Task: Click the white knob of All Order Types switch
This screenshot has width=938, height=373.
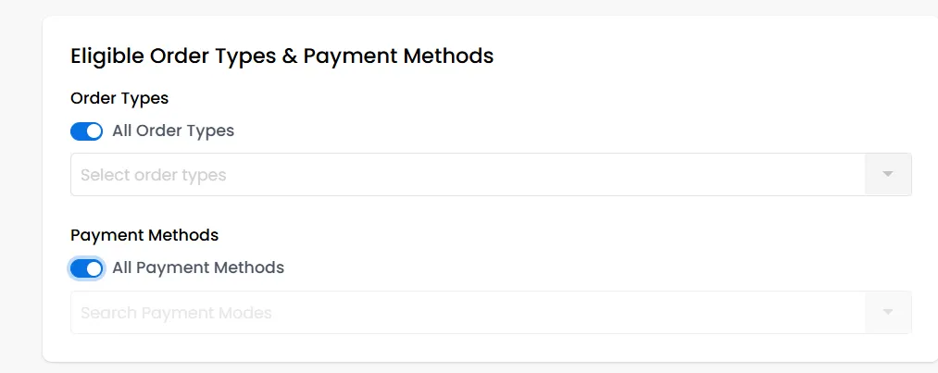Action: 94,131
